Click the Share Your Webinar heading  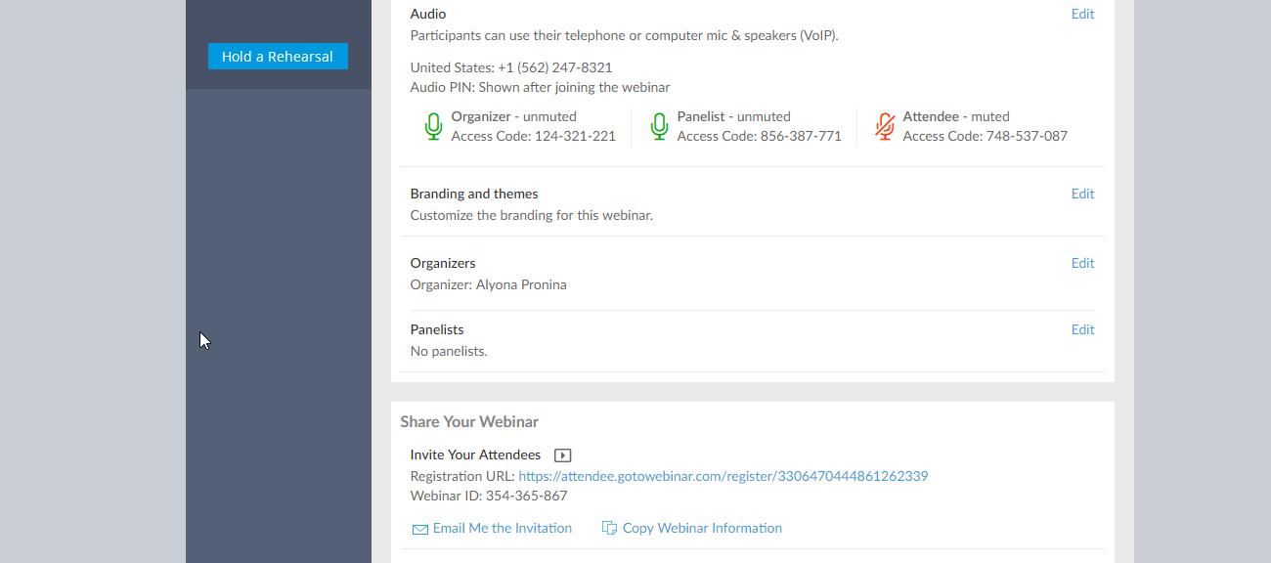pos(469,422)
